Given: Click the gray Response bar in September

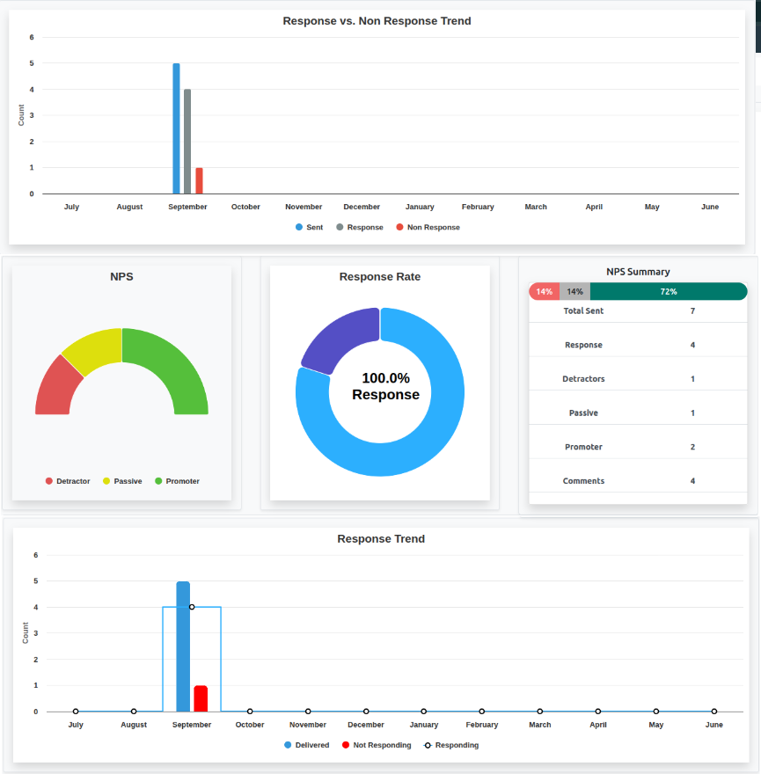Looking at the screenshot, I should [187, 141].
